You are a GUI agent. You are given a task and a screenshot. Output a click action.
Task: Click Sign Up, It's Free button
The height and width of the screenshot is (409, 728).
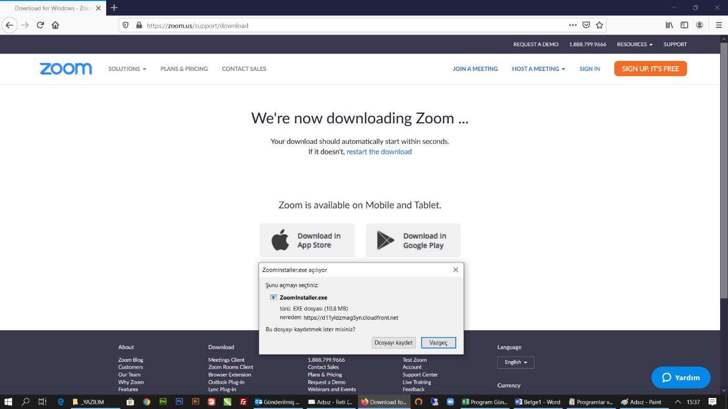coord(650,69)
